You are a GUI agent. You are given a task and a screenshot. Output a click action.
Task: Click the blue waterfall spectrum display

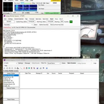coord(26,8)
